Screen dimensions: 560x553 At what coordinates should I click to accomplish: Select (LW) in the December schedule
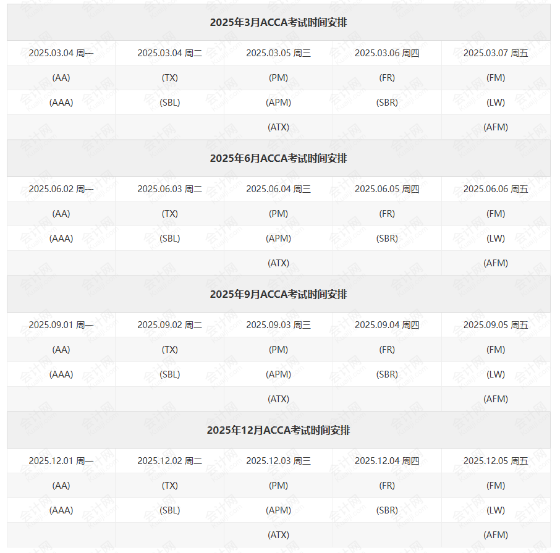tap(496, 510)
